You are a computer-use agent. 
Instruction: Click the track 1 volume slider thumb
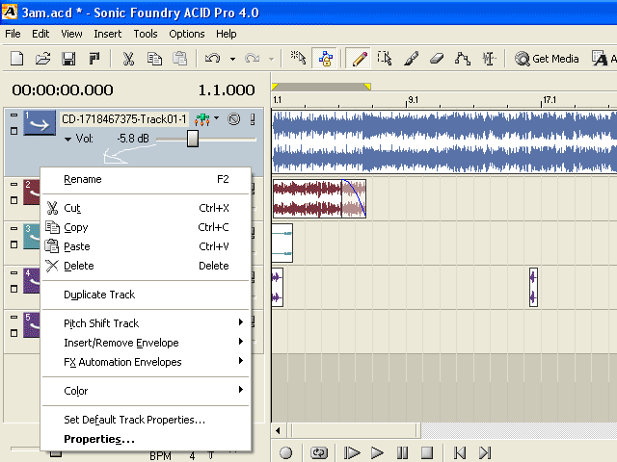coord(193,139)
